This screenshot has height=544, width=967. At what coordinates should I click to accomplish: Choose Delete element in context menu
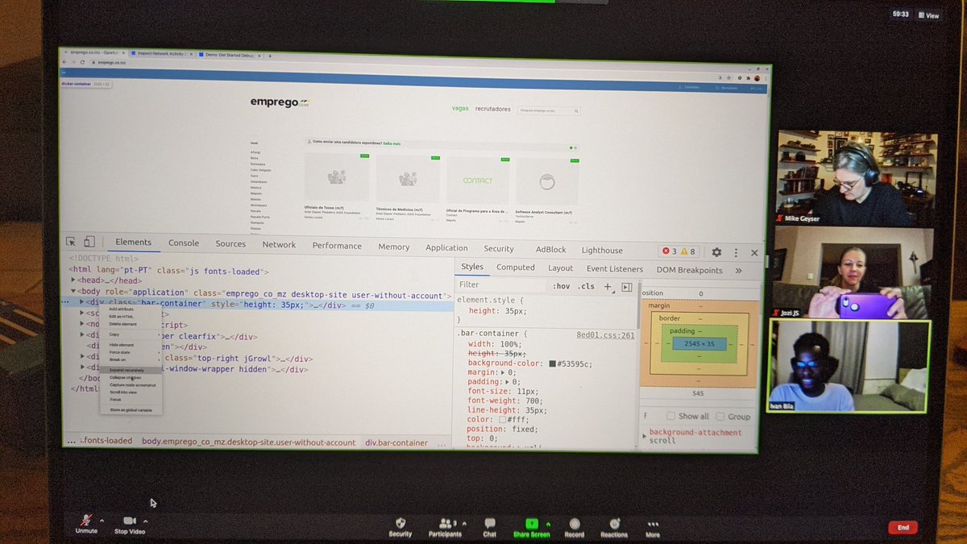pyautogui.click(x=123, y=324)
